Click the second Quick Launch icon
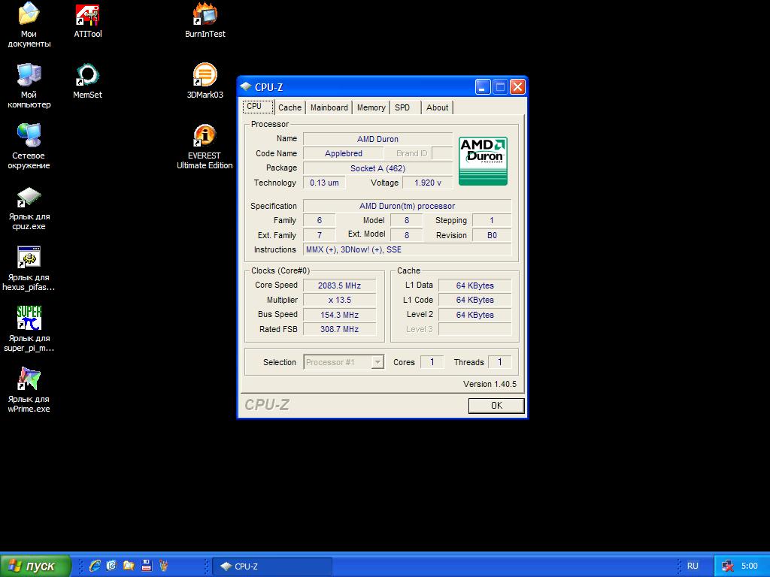The height and width of the screenshot is (577, 770). pyautogui.click(x=111, y=566)
